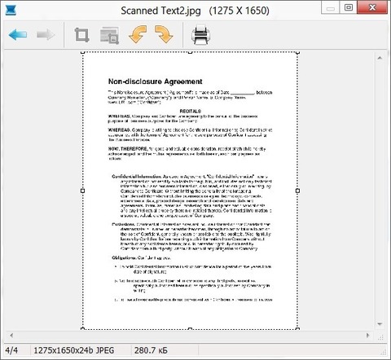This screenshot has width=391, height=360.
Task: Click the right-middle crop selection handle
Action: click(x=297, y=191)
